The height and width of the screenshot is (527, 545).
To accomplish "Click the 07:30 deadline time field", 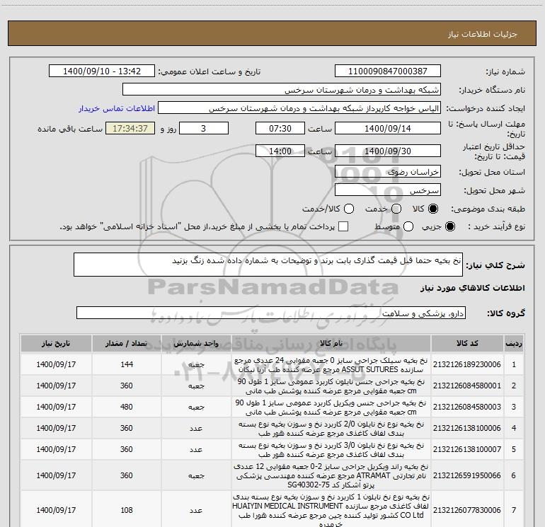I will coord(280,128).
